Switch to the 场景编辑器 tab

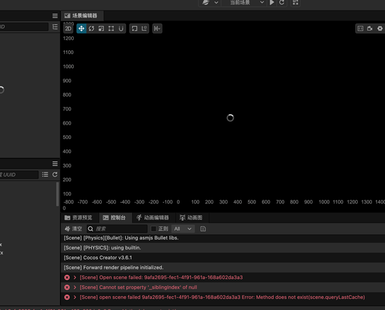[x=81, y=15]
